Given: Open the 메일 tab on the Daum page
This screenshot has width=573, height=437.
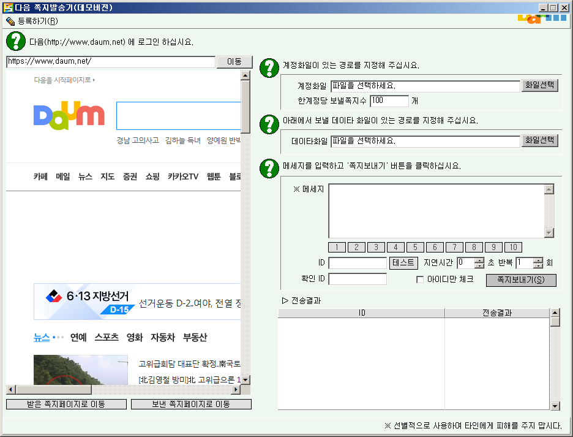Looking at the screenshot, I should pos(63,177).
